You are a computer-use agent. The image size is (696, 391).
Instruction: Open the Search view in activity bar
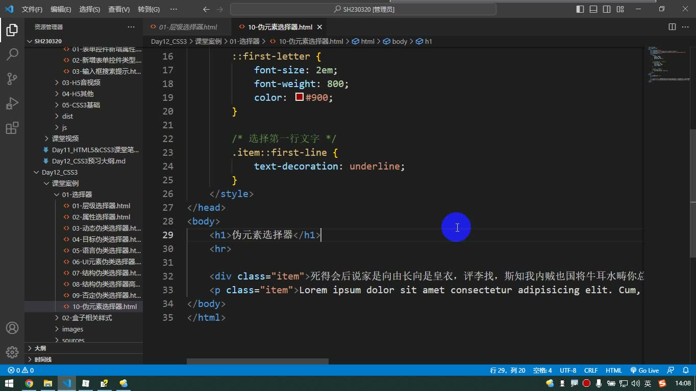tap(12, 54)
